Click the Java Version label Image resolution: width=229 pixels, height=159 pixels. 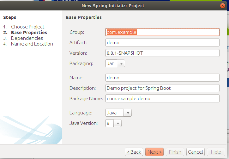tap(83, 123)
